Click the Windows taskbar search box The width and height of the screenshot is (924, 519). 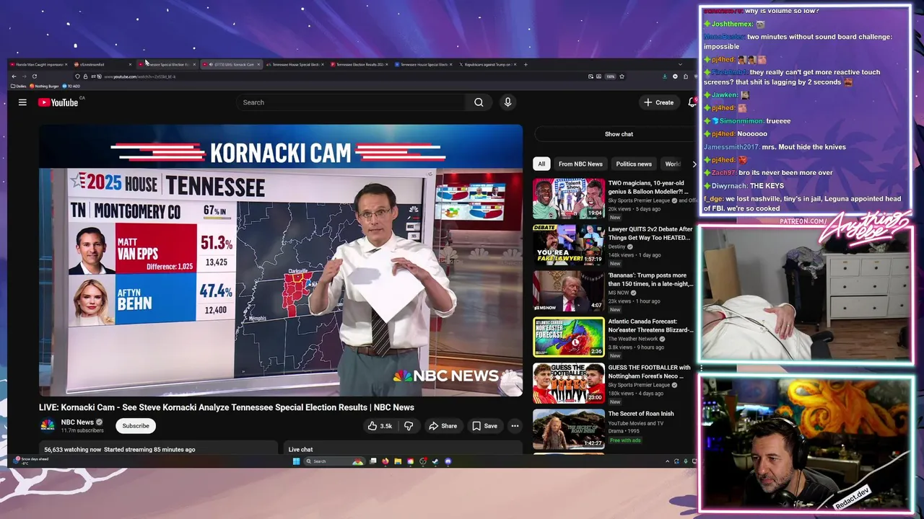[335, 461]
